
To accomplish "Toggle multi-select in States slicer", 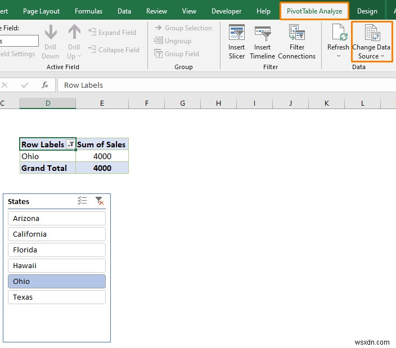I will [82, 201].
